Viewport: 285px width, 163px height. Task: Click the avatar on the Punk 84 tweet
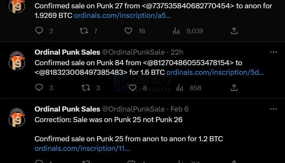pyautogui.click(x=17, y=60)
